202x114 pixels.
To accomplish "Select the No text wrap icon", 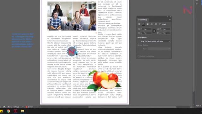I will [139, 24].
